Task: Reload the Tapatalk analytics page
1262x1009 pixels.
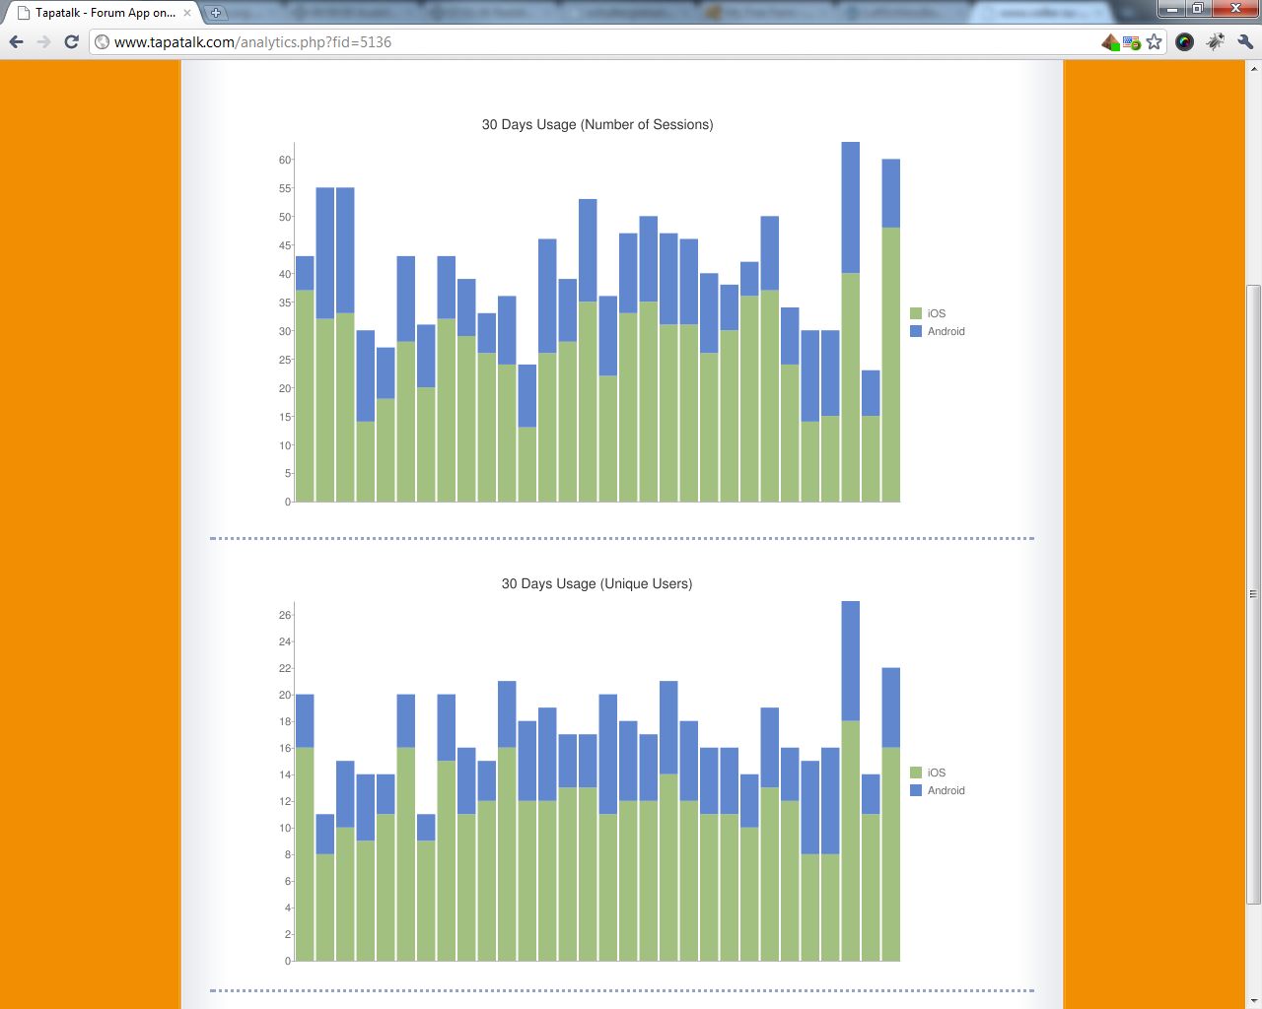Action: [71, 41]
